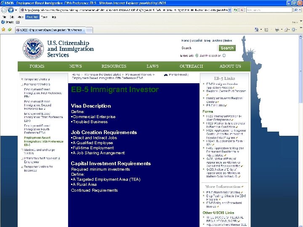Click the Live Search input box
Image resolution: width=303 pixels, height=227 pixels.
coord(269,10)
